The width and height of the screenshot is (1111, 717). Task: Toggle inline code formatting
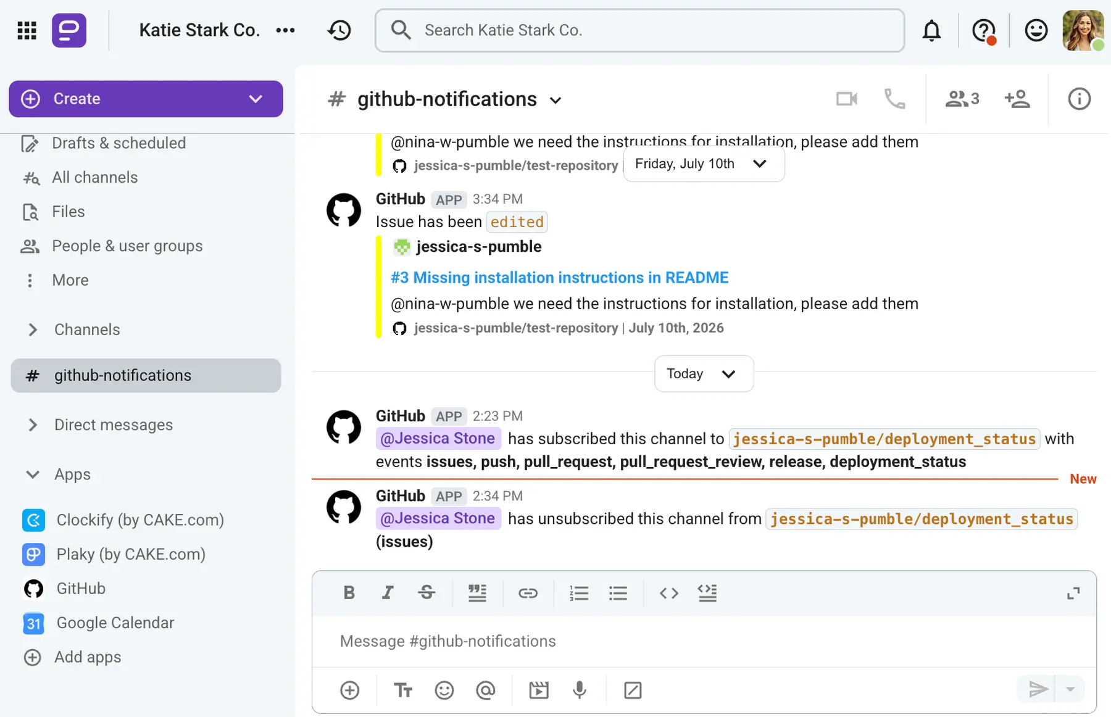669,593
